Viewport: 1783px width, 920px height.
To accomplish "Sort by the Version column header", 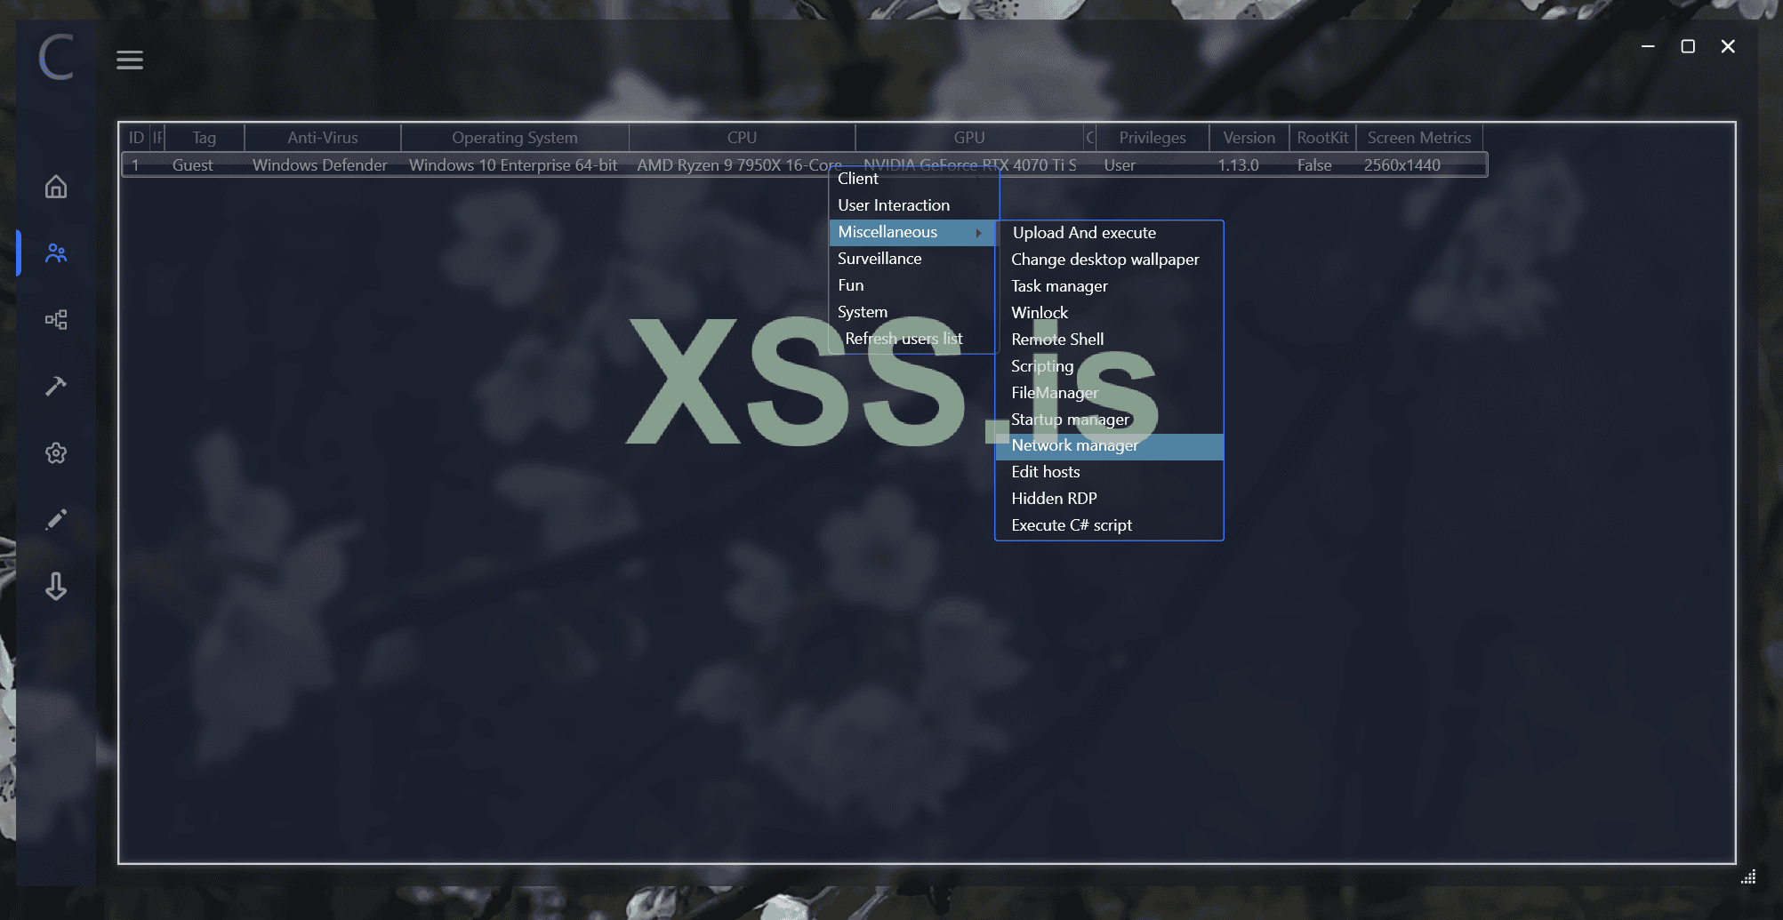I will coord(1249,138).
